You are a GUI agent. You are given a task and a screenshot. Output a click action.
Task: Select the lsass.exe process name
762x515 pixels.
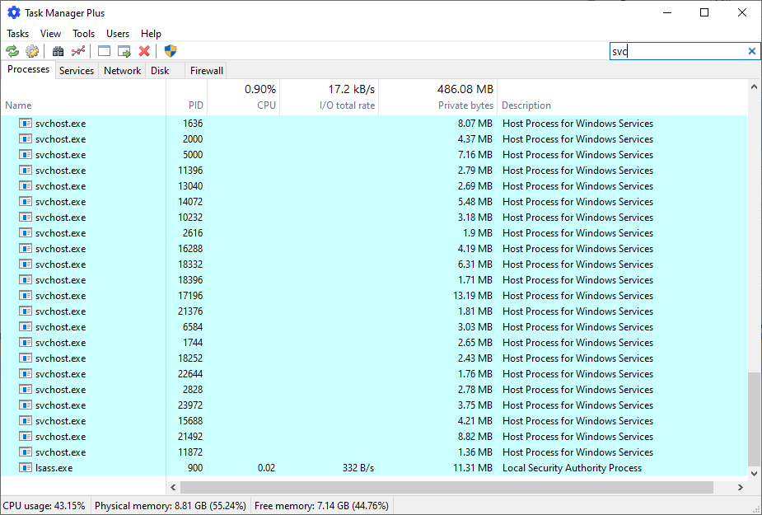click(54, 468)
